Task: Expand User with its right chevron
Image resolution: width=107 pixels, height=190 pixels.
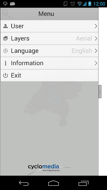Action: [96, 26]
